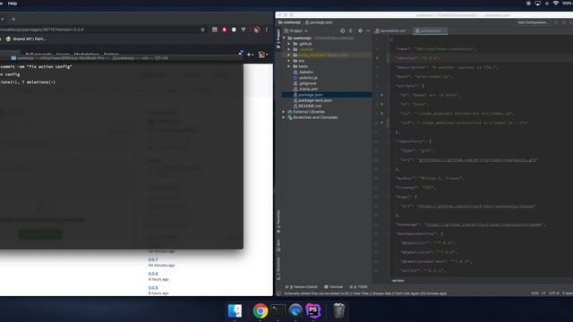
Task: Click Add Configuration button in IDE
Action: pyautogui.click(x=534, y=22)
